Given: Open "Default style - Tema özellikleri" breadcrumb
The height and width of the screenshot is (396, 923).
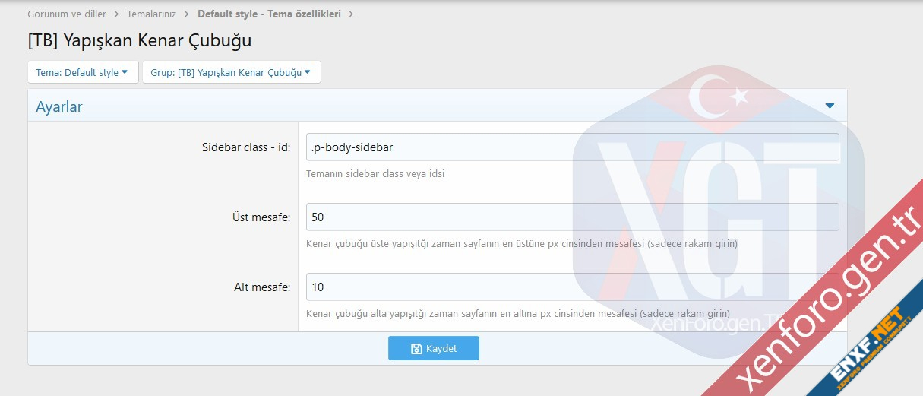Looking at the screenshot, I should (x=269, y=14).
